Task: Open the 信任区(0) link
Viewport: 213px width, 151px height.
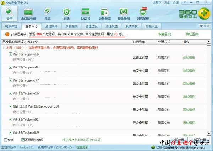Action: [192, 34]
